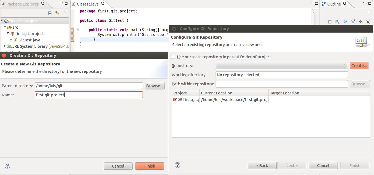Close the GitTest.java editor tab

(x=102, y=4)
